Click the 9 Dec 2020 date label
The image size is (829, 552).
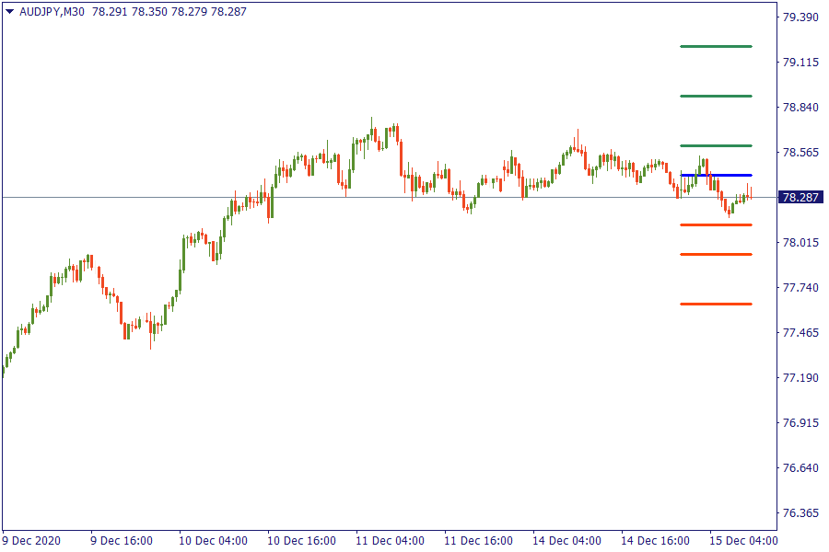31,540
